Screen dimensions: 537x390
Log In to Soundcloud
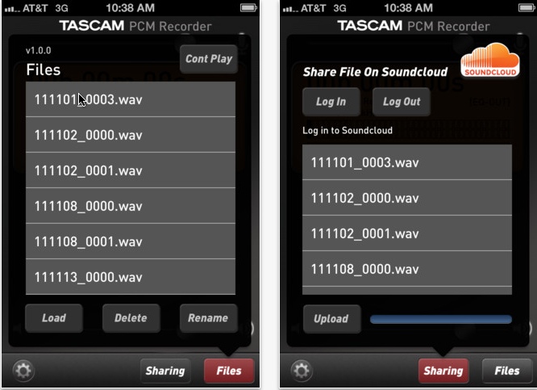tap(331, 102)
